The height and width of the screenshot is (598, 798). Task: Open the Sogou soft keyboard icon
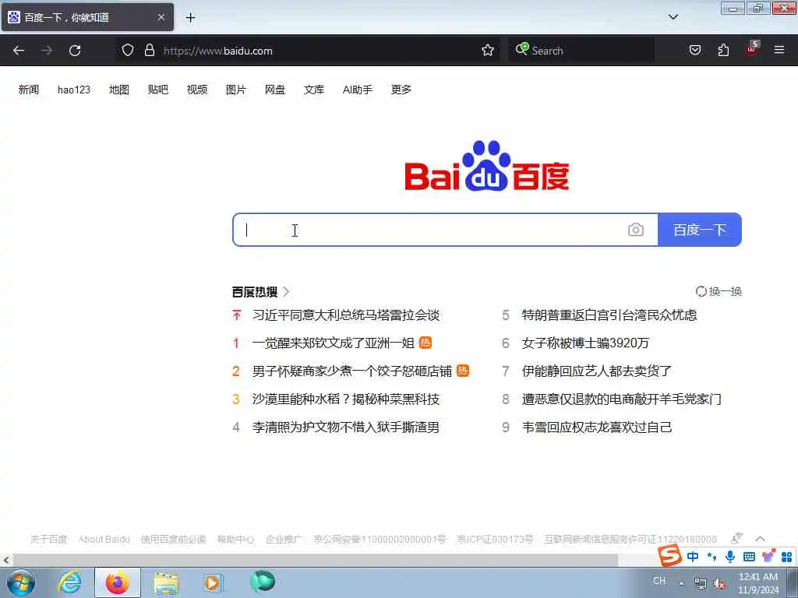coord(749,557)
